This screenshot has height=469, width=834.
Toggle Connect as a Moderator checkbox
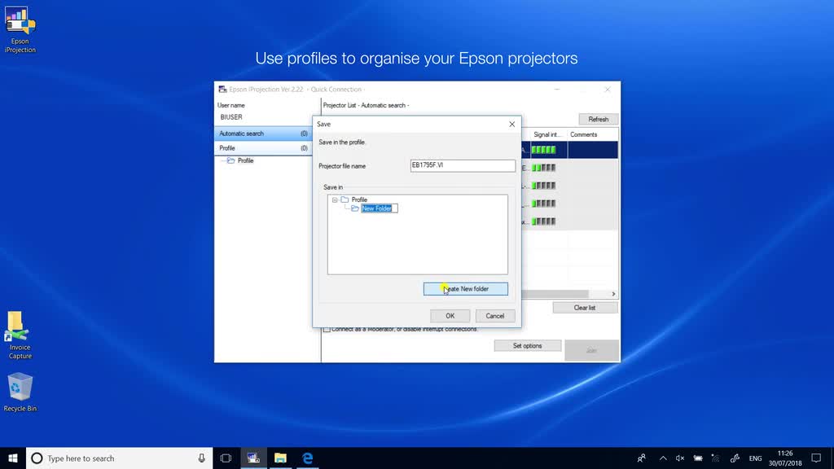[x=327, y=329]
